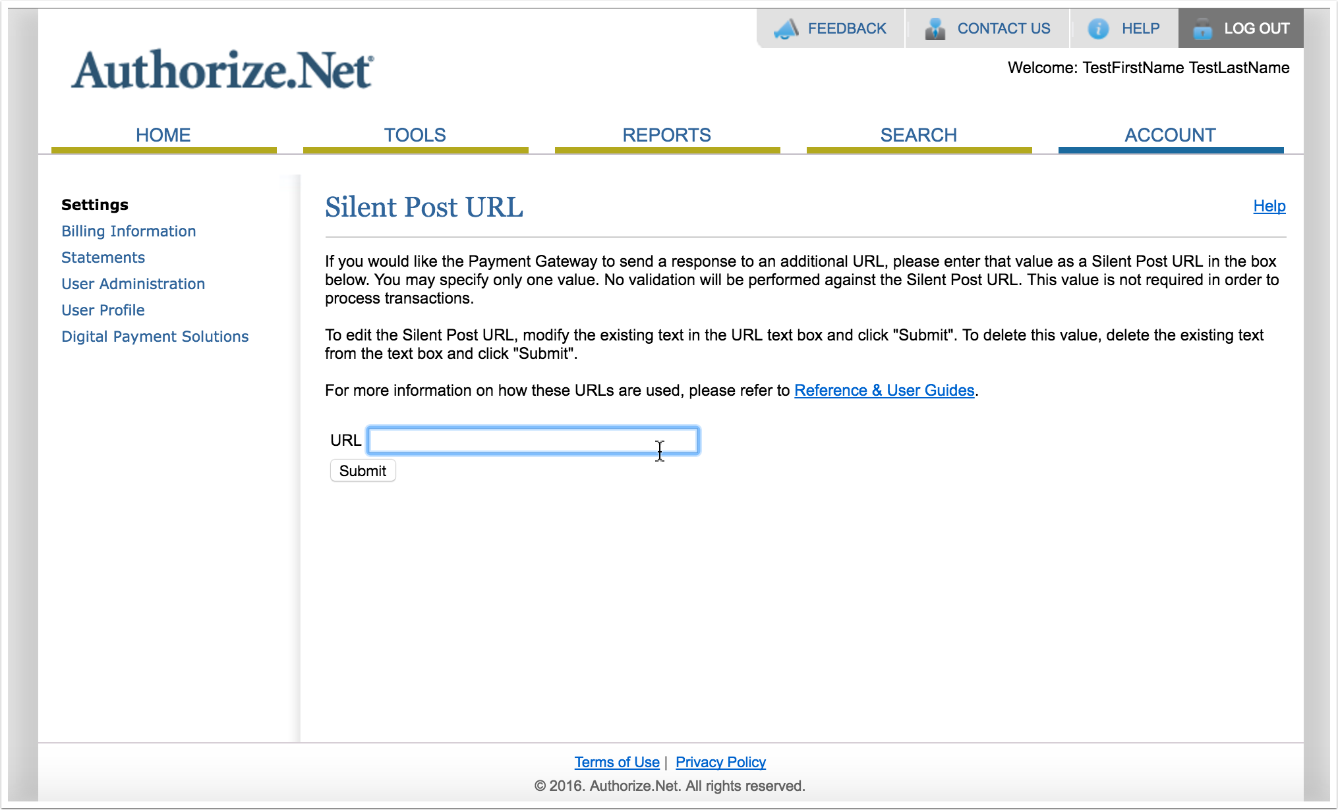Click the Help link beside Silent Post URL
1338x810 pixels.
pyautogui.click(x=1269, y=206)
